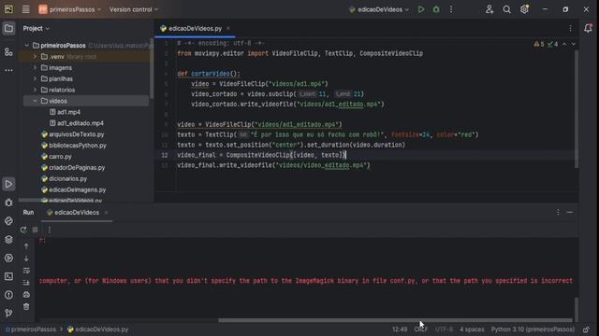Open the Git tool window icon

8,314
